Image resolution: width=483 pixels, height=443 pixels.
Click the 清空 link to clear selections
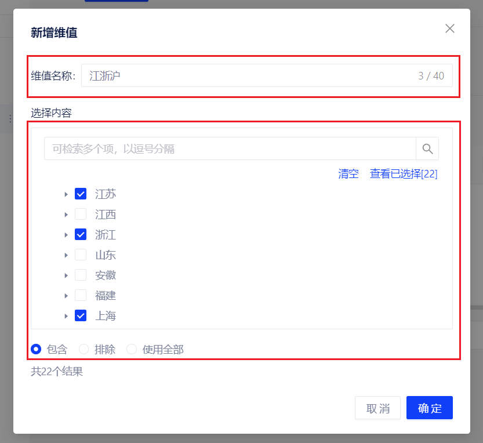348,174
